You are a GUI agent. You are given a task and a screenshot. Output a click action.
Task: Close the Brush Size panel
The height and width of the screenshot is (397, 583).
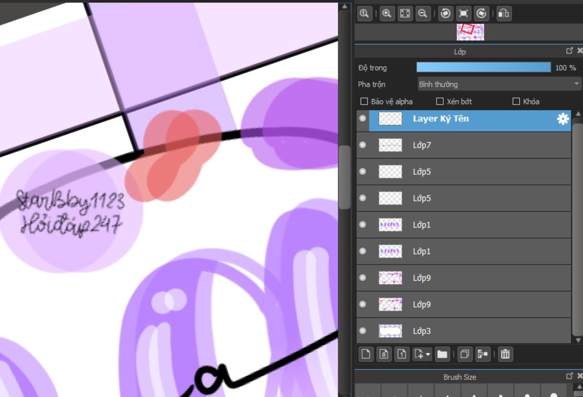tap(580, 376)
